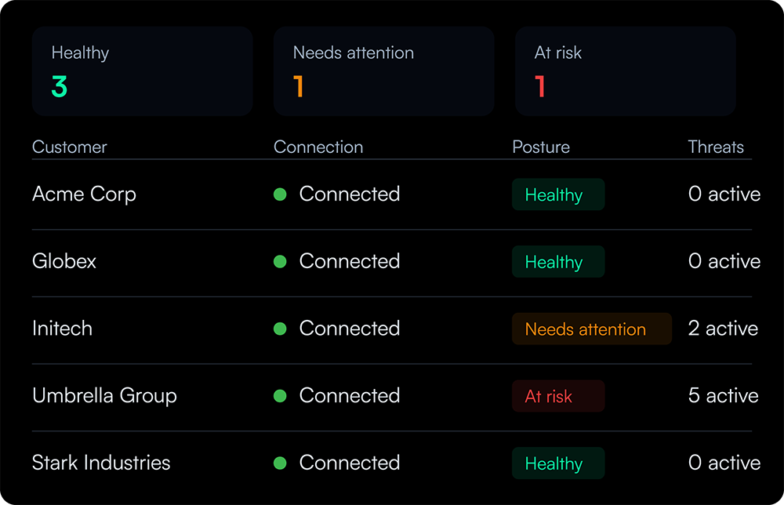The image size is (784, 505).
Task: Sort by the Posture column header
Action: (x=541, y=147)
